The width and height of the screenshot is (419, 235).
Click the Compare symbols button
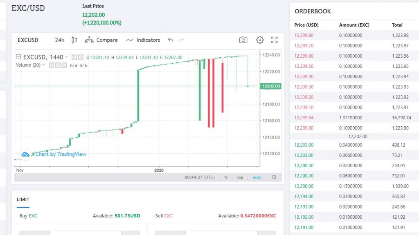tap(101, 40)
